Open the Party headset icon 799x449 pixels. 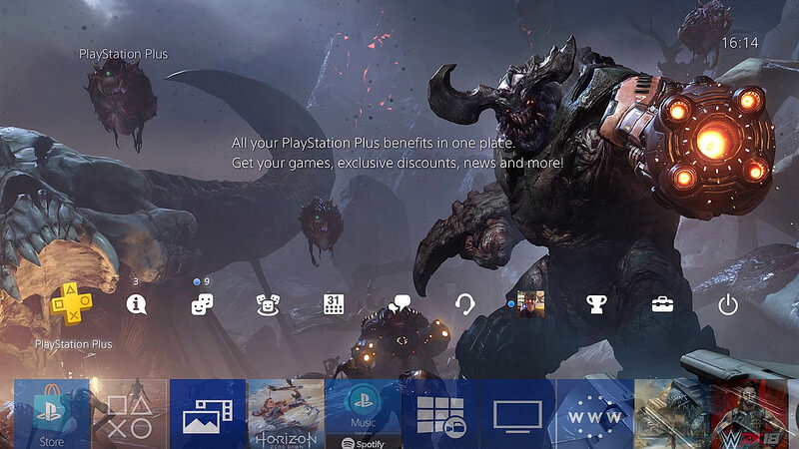coord(464,304)
